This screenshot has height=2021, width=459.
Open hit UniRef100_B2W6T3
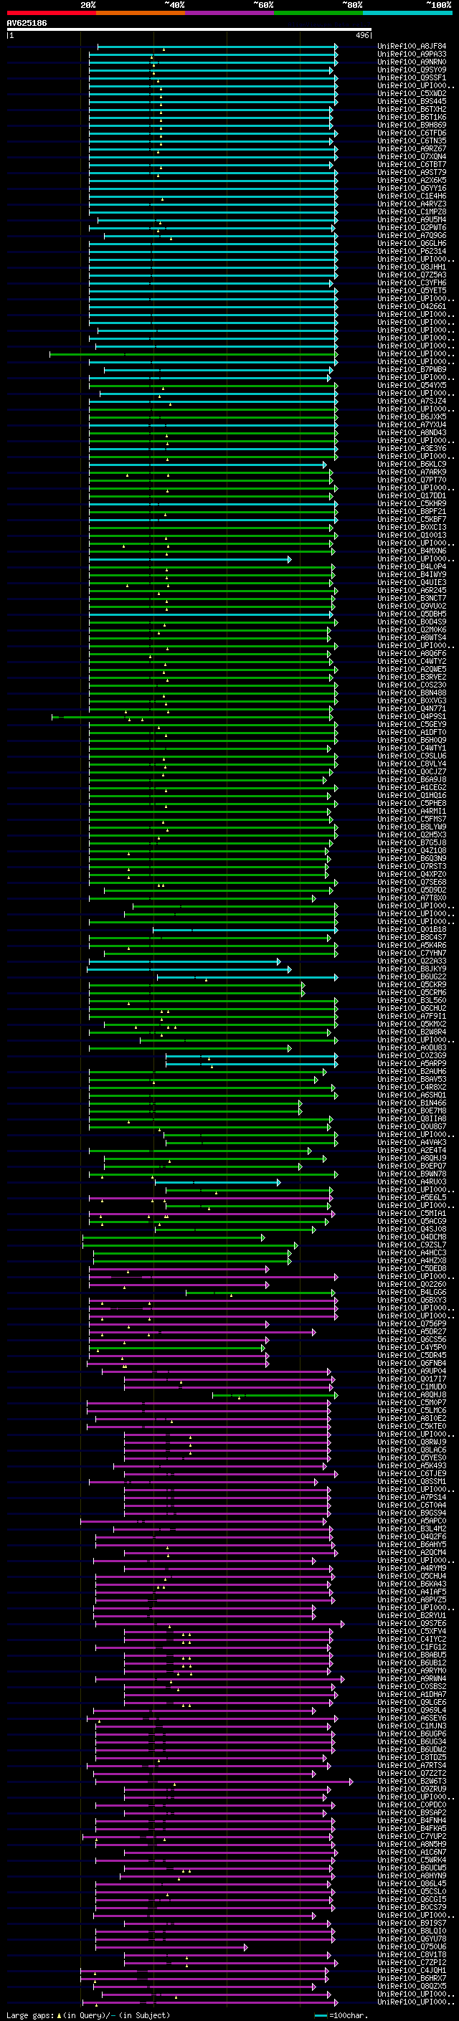tap(412, 1781)
